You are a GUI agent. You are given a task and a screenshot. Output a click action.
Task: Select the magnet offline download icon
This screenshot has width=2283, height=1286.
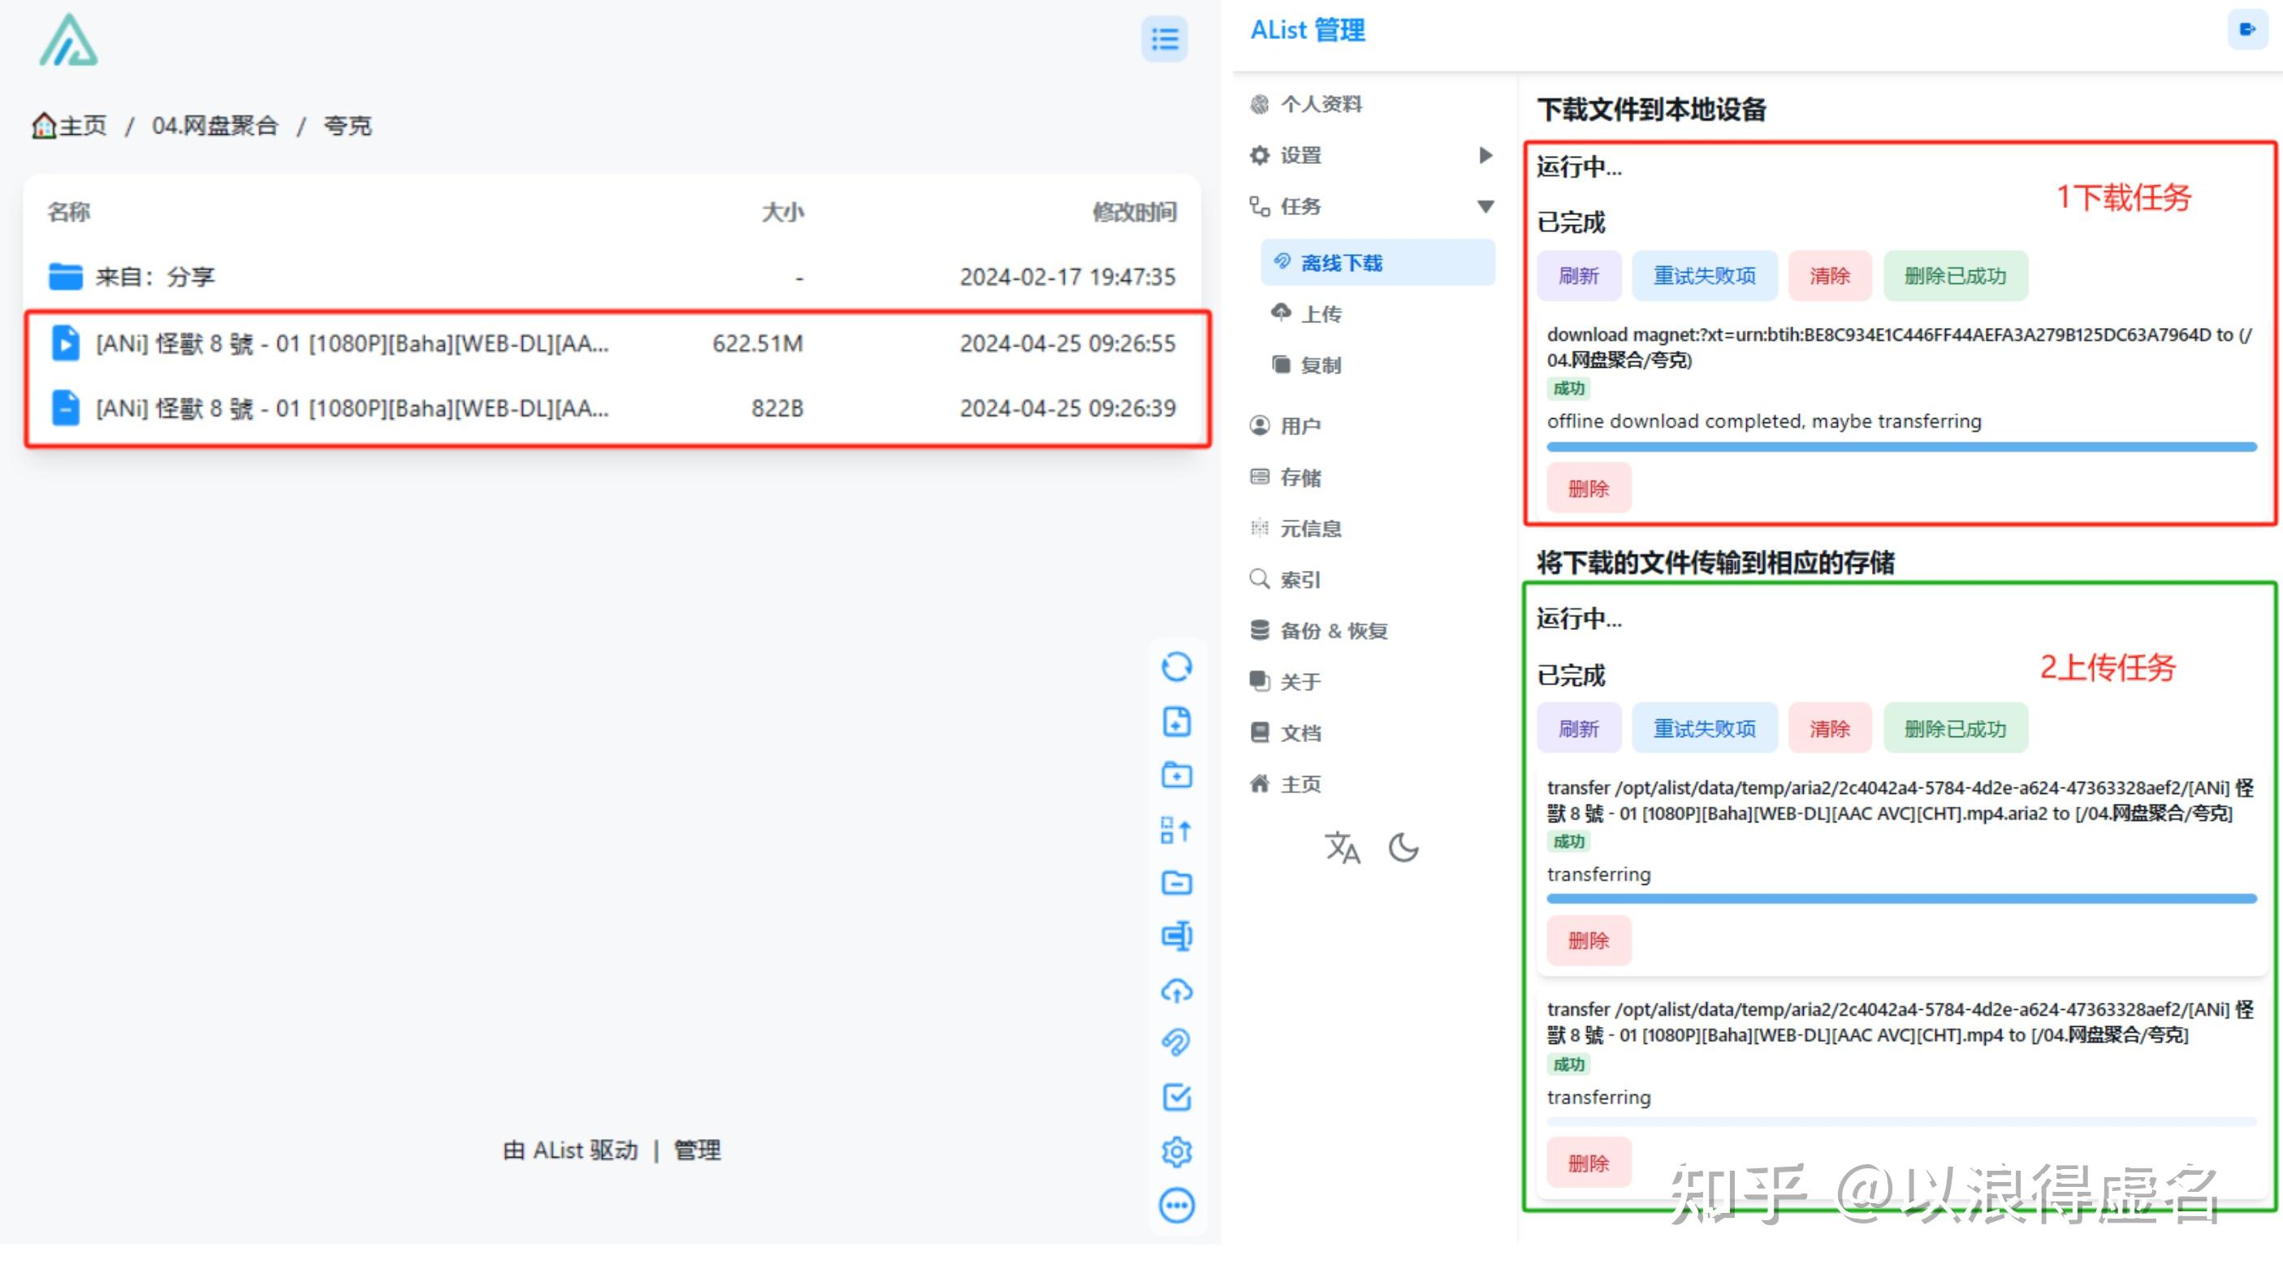(x=1177, y=1044)
